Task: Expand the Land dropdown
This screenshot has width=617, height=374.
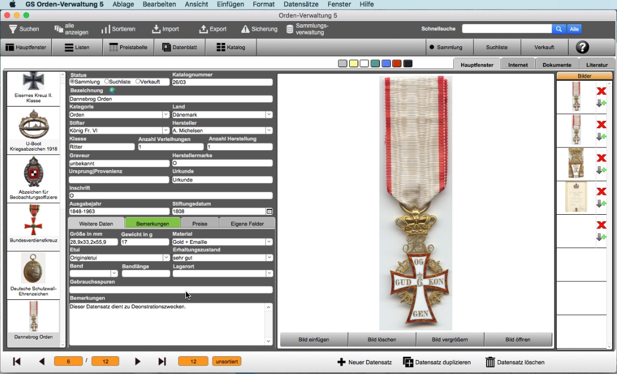Action: point(268,115)
